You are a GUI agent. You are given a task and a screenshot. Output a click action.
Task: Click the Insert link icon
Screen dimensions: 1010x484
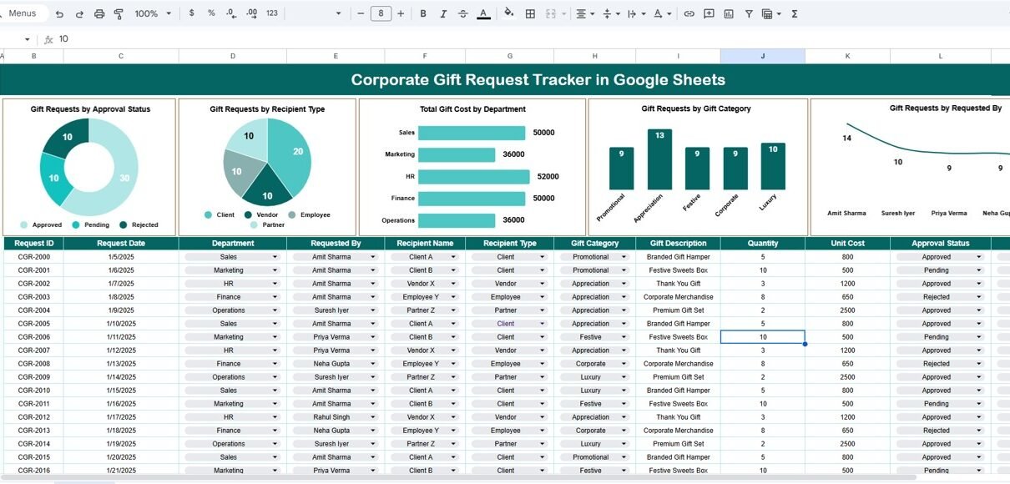pos(689,14)
